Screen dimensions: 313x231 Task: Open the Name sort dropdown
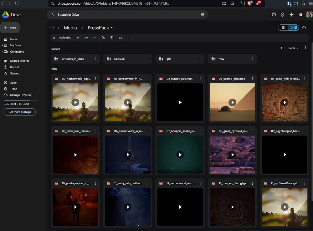point(293,48)
